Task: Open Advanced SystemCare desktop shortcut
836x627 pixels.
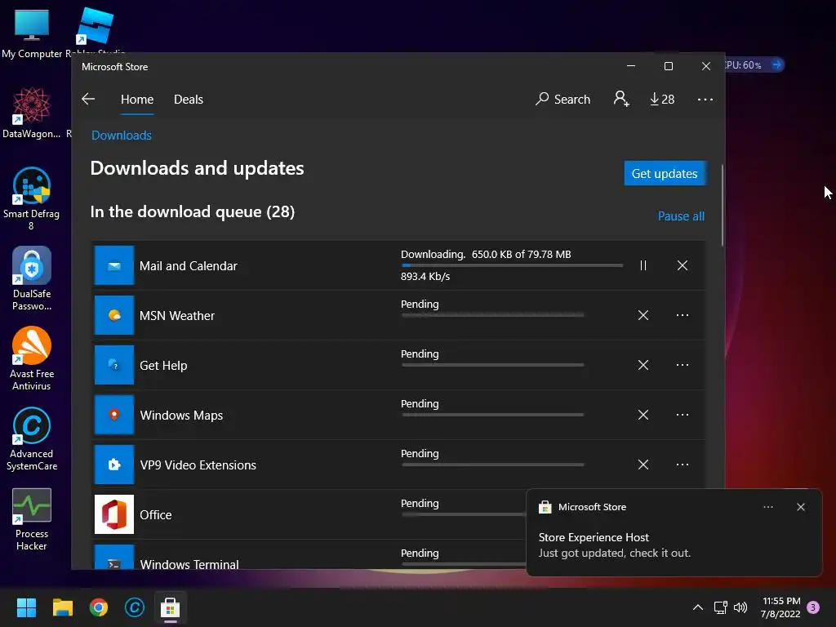Action: click(x=32, y=438)
